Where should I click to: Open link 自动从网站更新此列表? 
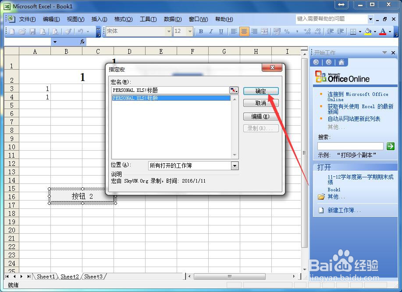(354, 119)
